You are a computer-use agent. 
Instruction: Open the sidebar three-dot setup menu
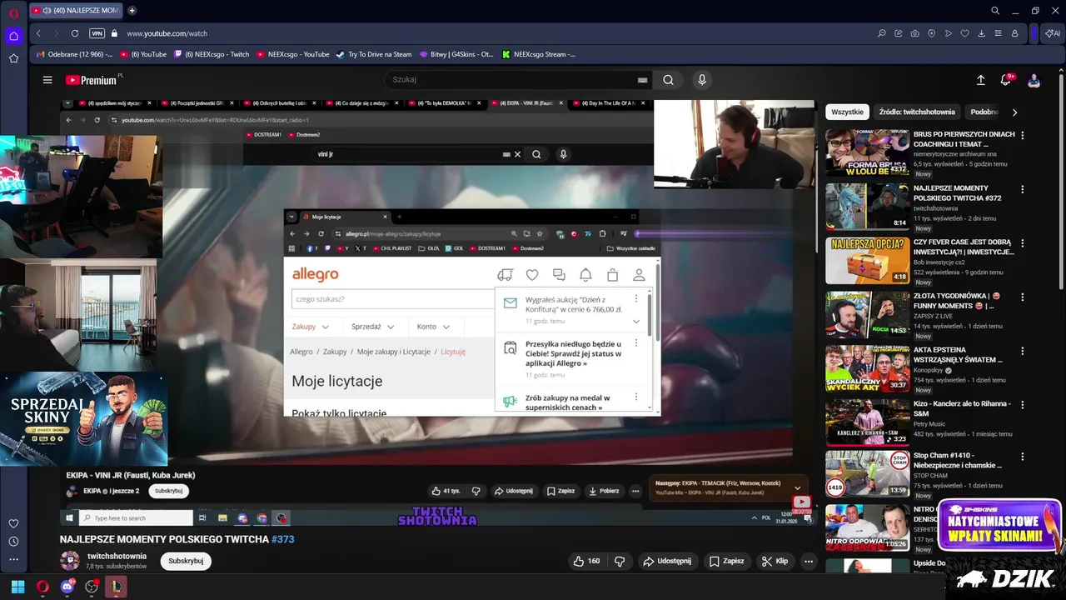point(13,560)
